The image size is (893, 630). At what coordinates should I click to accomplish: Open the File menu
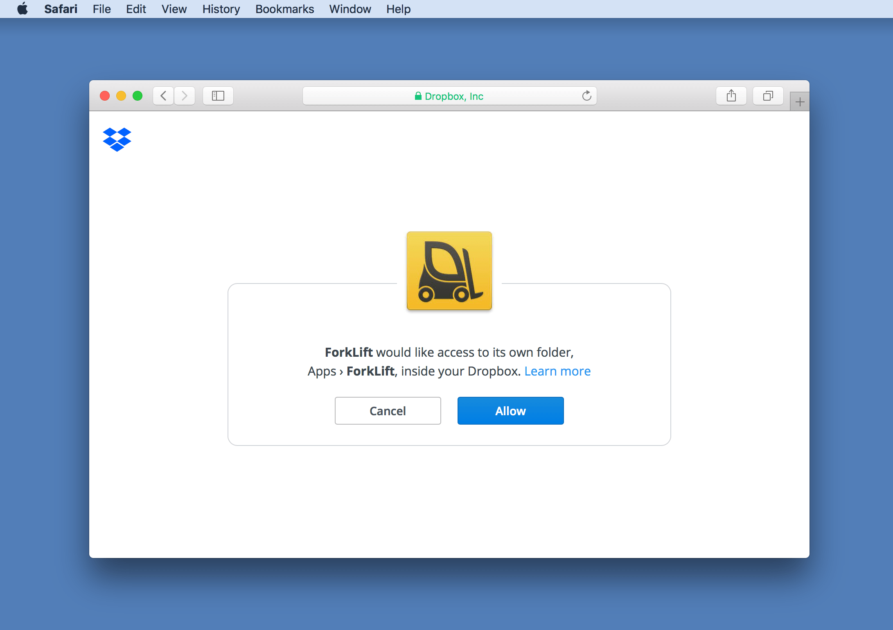(x=101, y=9)
